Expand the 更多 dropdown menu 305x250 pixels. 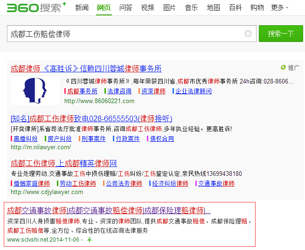coord(279,8)
